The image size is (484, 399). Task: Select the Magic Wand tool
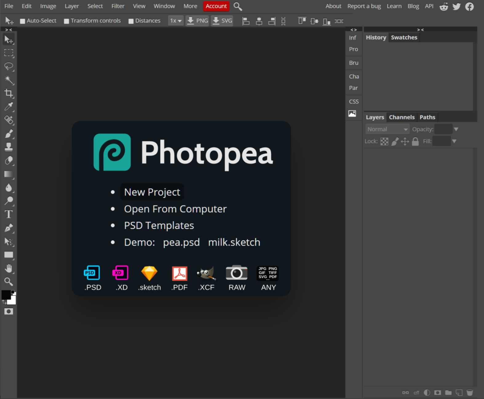click(x=9, y=80)
